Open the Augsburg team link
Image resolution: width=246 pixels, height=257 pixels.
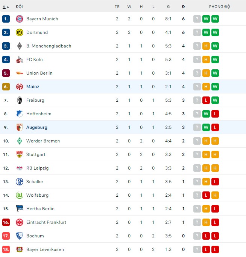pos(37,127)
